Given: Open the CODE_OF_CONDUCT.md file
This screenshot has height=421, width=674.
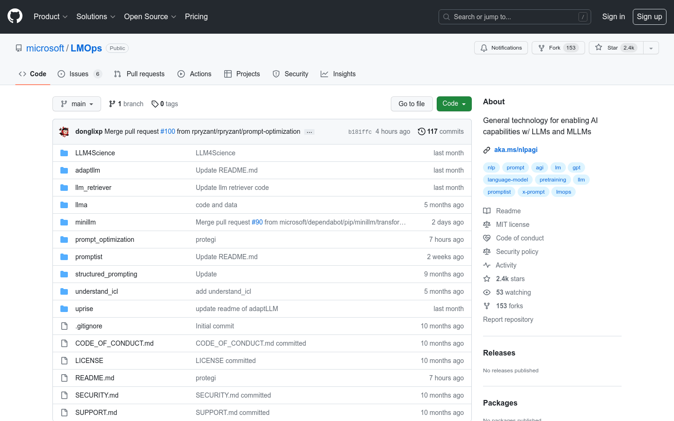Looking at the screenshot, I should [115, 343].
